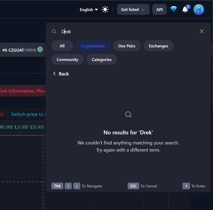The height and width of the screenshot is (210, 213).
Task: Click the red unverified information warning banner
Action: pos(23,91)
